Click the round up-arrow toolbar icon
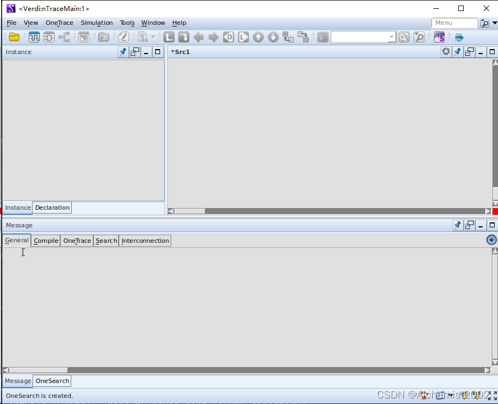 (258, 37)
